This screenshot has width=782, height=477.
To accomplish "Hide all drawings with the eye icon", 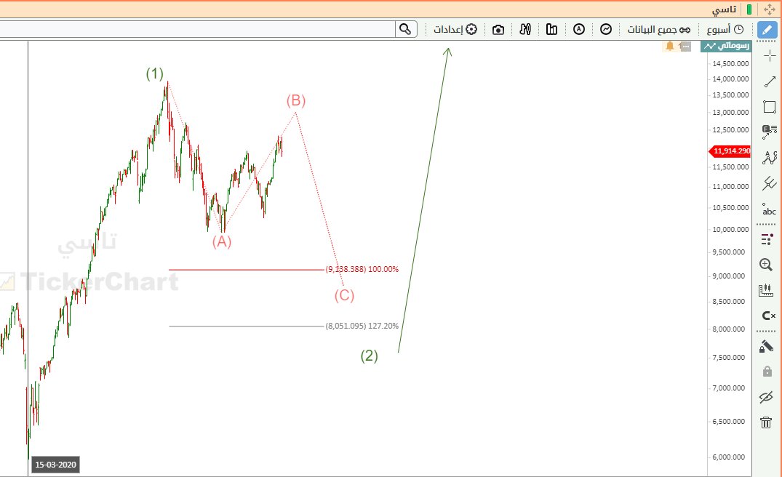I will [766, 397].
